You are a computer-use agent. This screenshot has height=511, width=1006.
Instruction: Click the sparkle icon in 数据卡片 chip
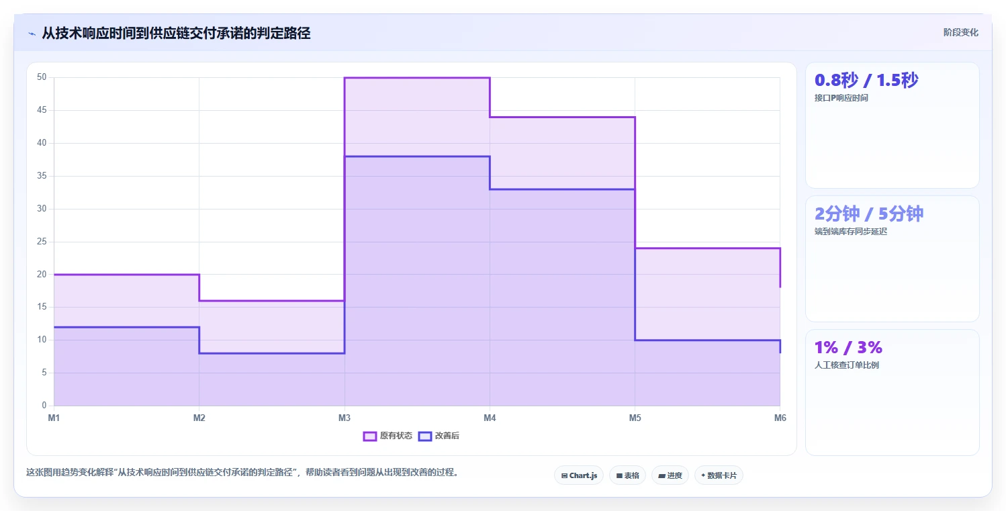point(703,475)
